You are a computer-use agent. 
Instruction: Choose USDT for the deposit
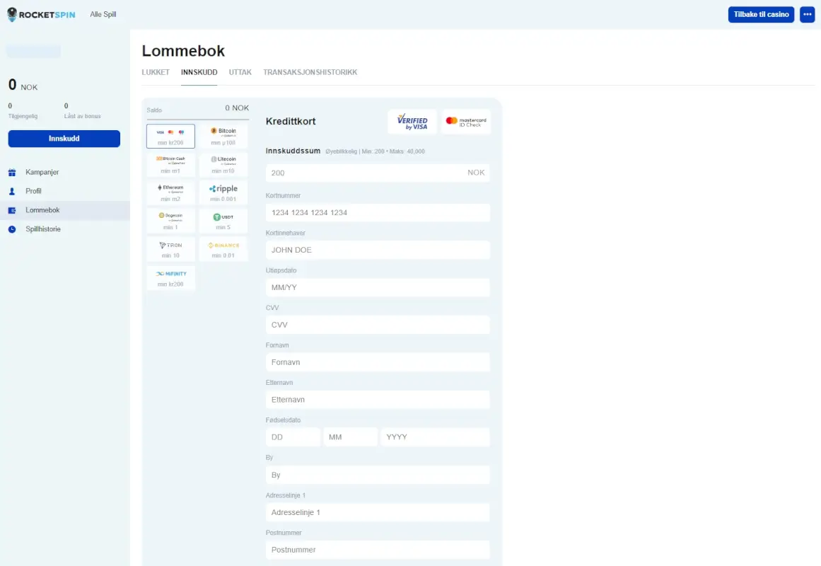(x=223, y=221)
